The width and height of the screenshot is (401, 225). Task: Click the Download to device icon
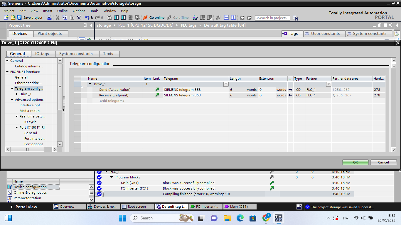(117, 18)
